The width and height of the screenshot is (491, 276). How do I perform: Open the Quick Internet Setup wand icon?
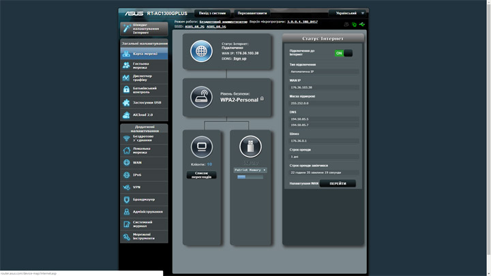tap(127, 29)
